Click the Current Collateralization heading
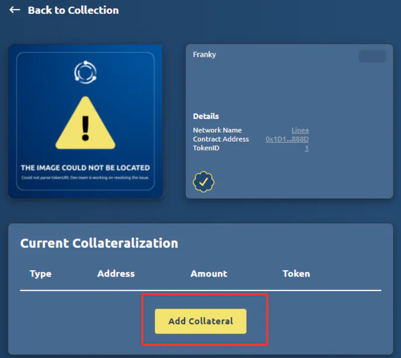401x358 pixels. point(99,243)
